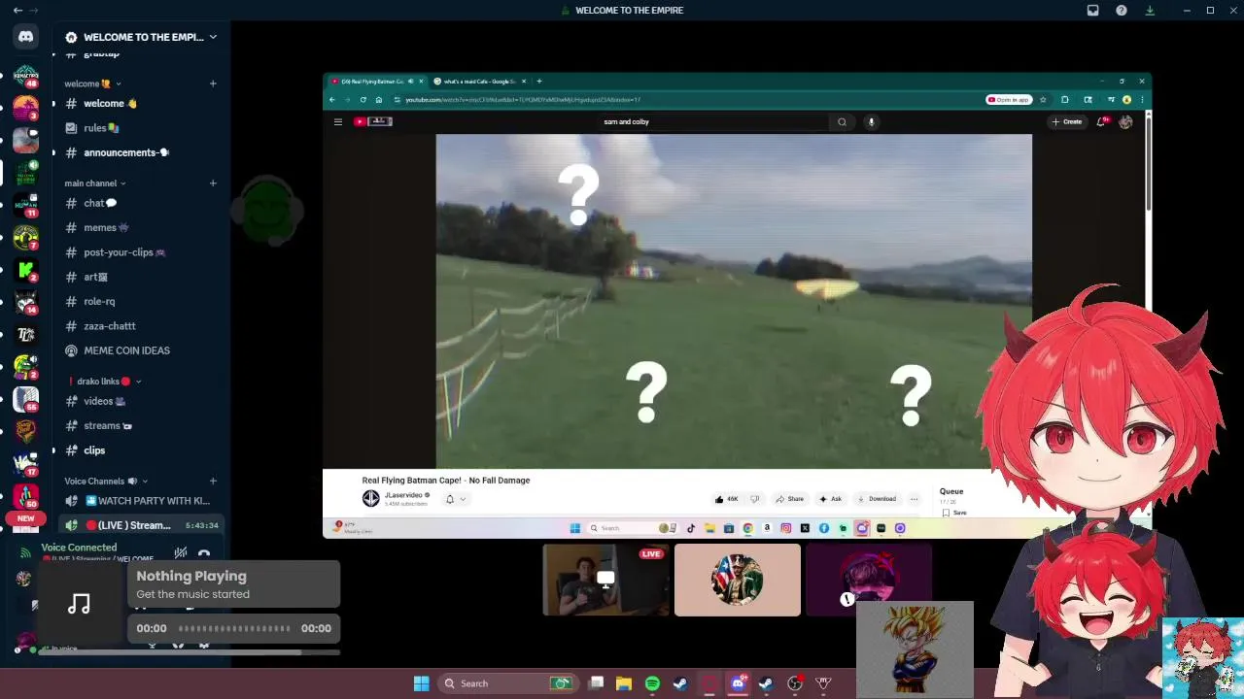Open the videos channel
Viewport: 1244px width, 699px height.
(x=141, y=401)
